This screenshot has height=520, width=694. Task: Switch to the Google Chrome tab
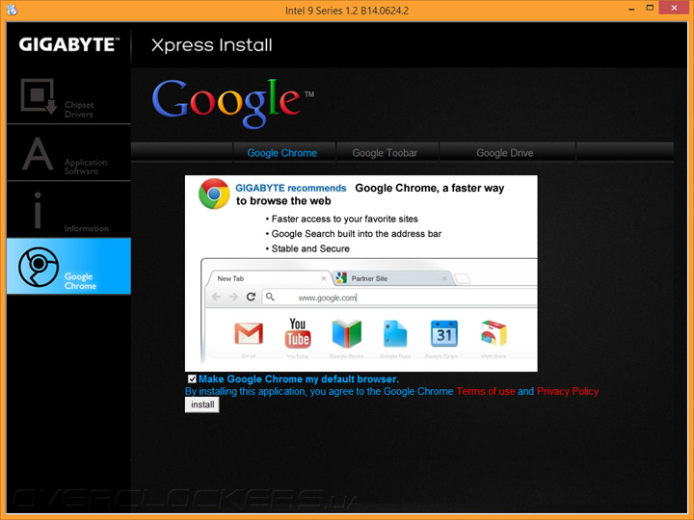point(282,153)
